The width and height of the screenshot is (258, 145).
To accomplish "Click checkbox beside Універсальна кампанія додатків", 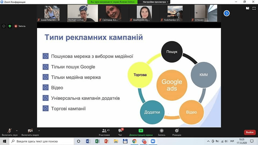I will (46, 98).
